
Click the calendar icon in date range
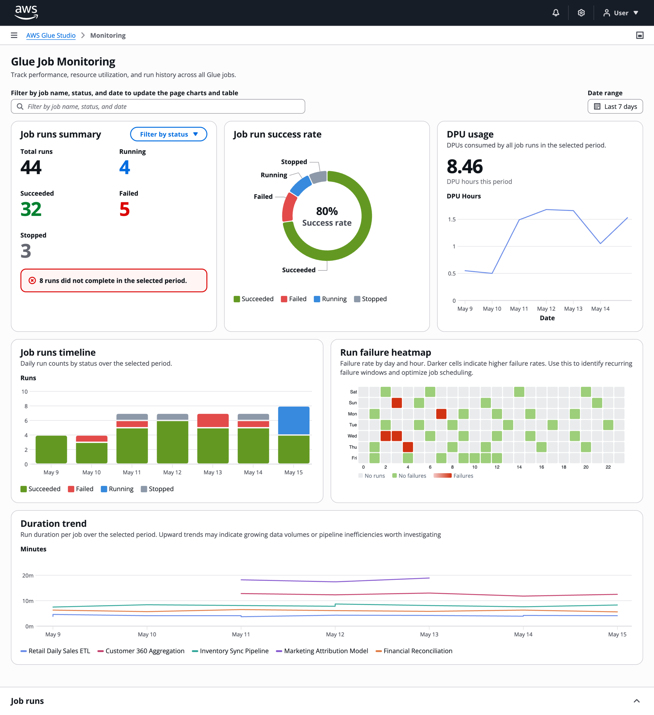[597, 106]
